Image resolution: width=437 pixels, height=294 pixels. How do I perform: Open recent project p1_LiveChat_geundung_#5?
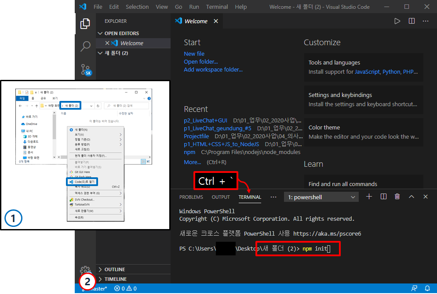(x=217, y=128)
